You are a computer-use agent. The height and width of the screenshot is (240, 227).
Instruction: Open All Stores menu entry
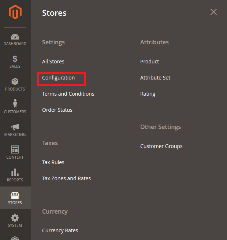tap(53, 62)
